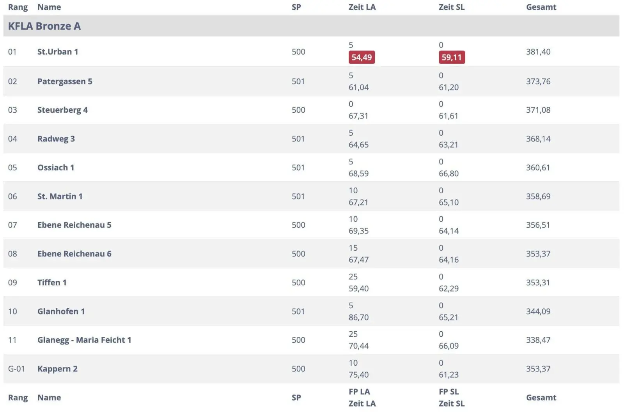
Task: Open the Steuerberg 4 entry
Action: coord(62,110)
